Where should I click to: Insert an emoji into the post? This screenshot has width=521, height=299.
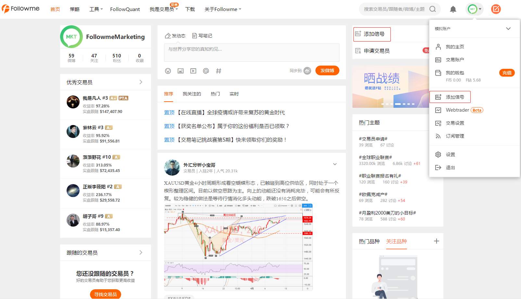coord(168,71)
